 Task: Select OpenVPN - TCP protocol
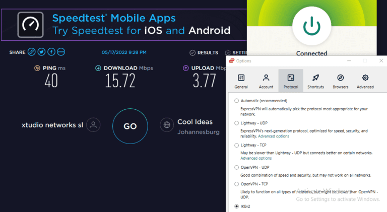236,184
